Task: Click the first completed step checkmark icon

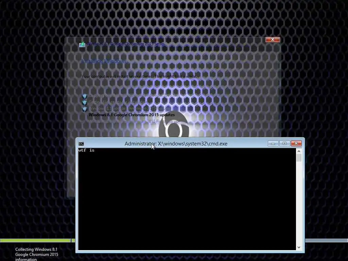Action: point(85,96)
